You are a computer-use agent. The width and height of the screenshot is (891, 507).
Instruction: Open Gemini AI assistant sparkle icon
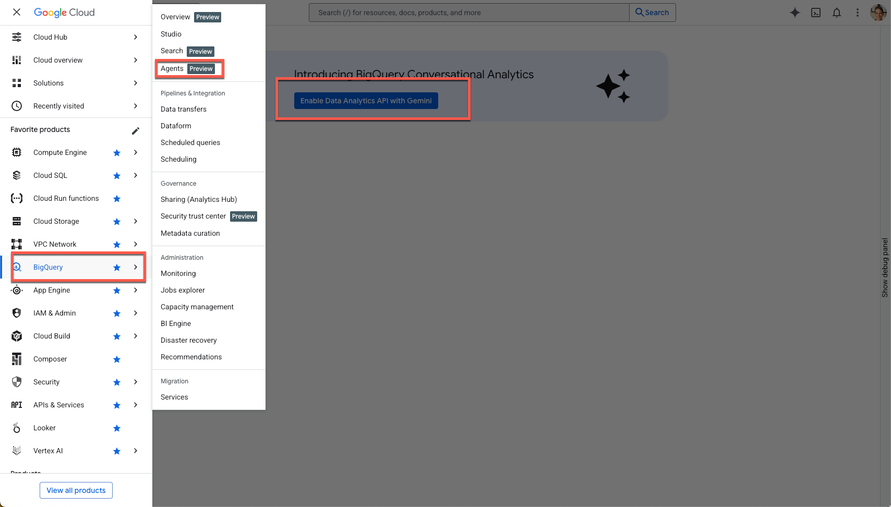pyautogui.click(x=794, y=13)
